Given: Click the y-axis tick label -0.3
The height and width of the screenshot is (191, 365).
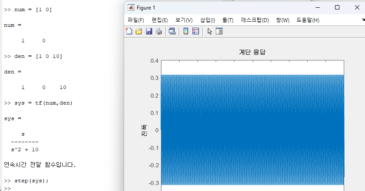Looking at the screenshot, I should [154, 183].
